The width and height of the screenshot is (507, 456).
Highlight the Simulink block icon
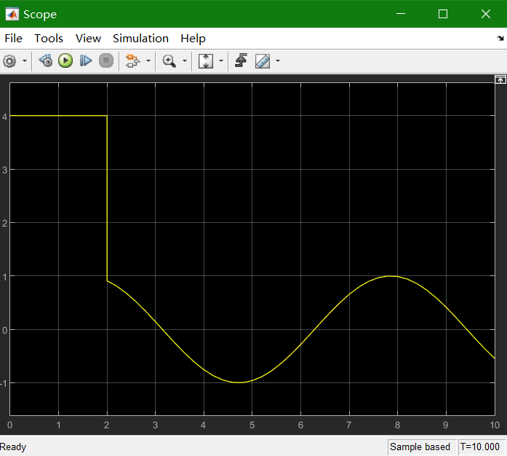point(132,60)
